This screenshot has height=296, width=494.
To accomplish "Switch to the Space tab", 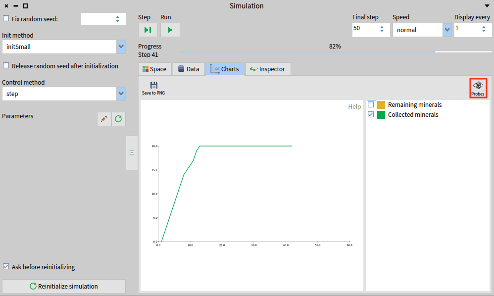I will pos(154,69).
